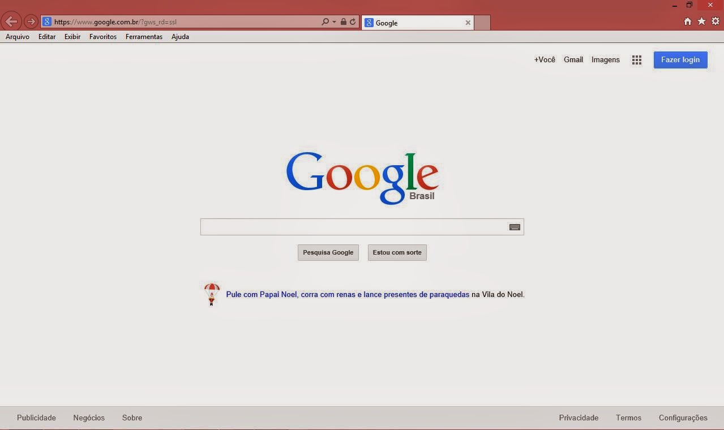View favorites via the star icon
The height and width of the screenshot is (430, 724).
pos(701,21)
